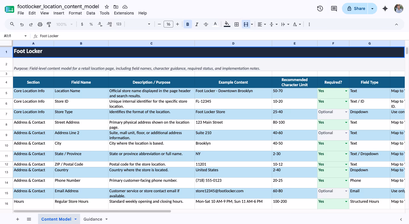Collapse the menus with the chevron

(397, 24)
